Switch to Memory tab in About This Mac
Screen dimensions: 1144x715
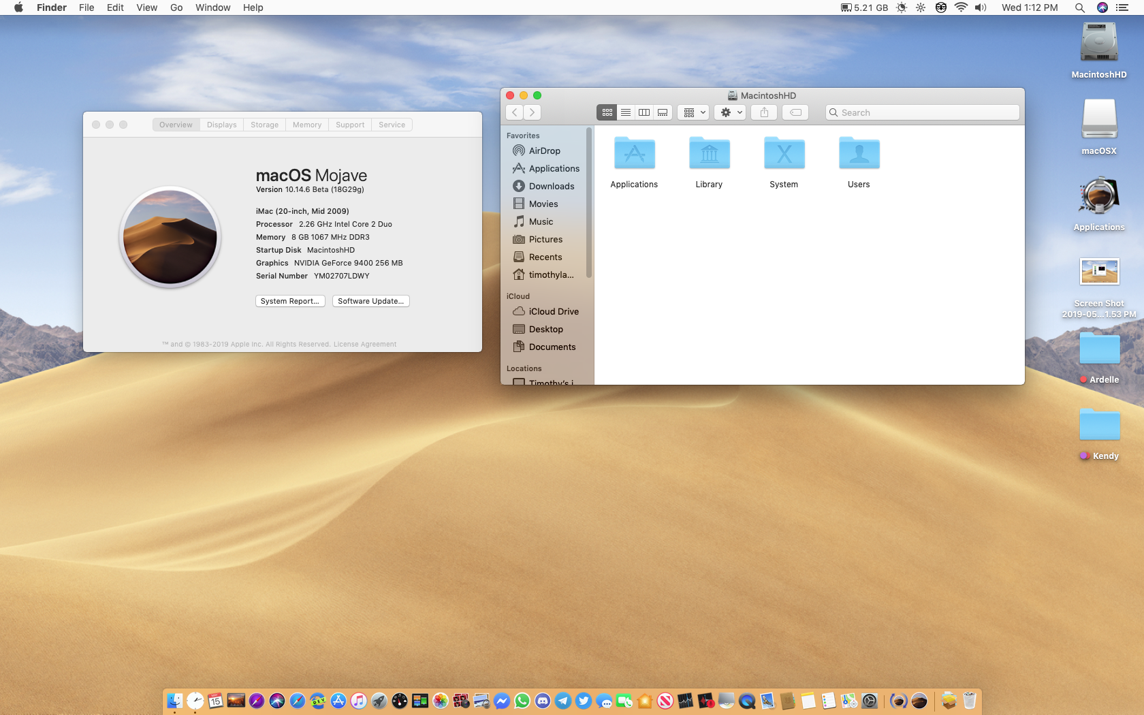307,125
